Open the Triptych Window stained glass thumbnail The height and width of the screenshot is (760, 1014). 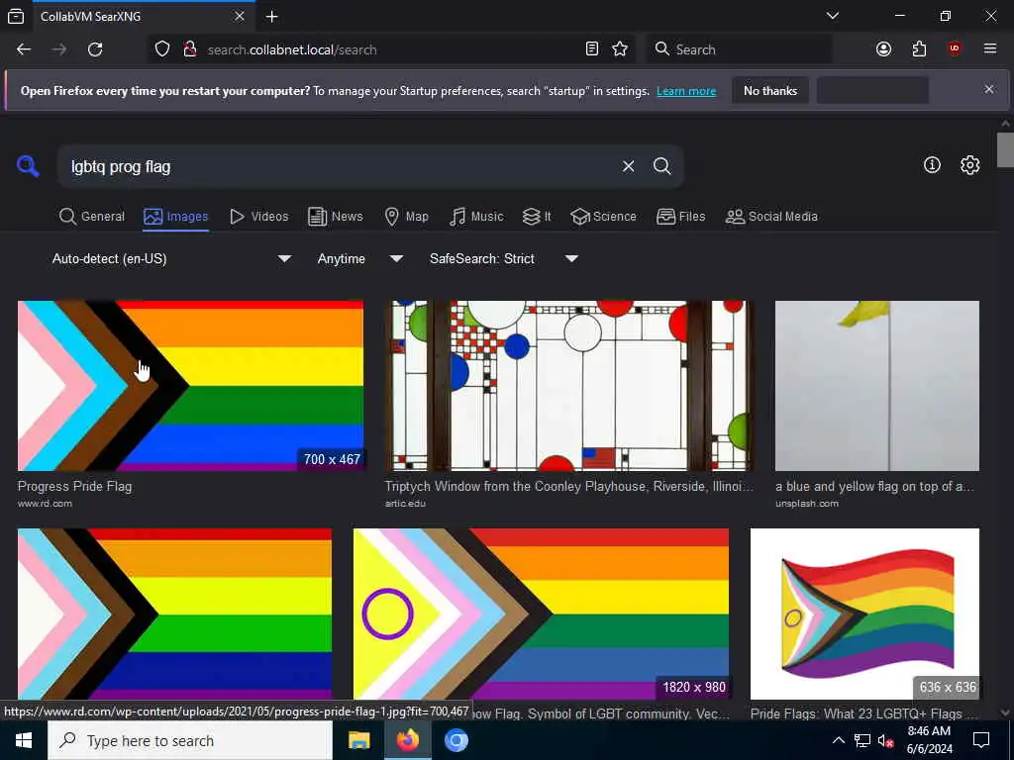[x=569, y=386]
